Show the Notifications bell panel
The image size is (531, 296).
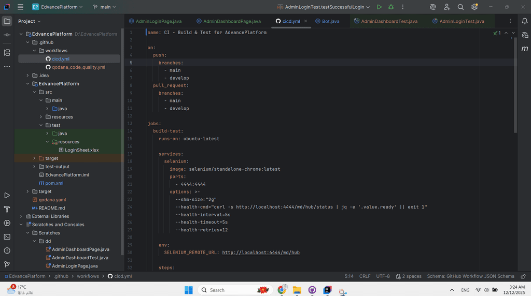pos(525,21)
